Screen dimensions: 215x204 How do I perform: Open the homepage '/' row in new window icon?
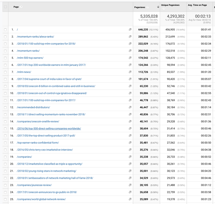tap(130, 30)
